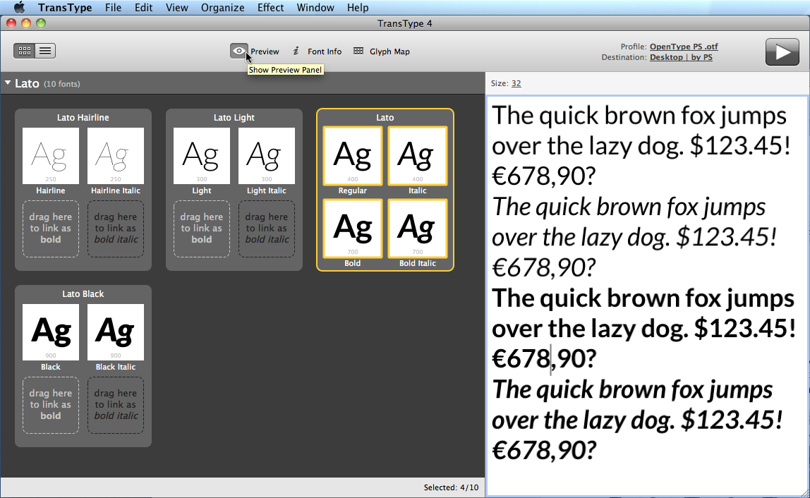This screenshot has width=810, height=498.
Task: Collapse the Lato family disclosure triangle
Action: point(8,83)
